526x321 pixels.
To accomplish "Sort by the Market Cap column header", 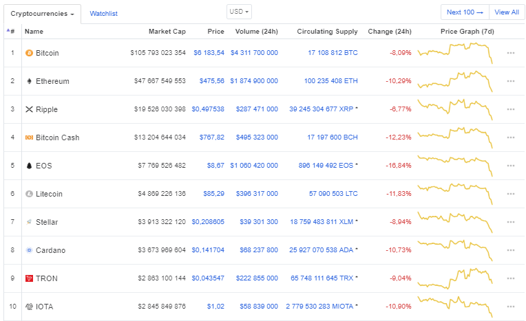I will pos(167,32).
